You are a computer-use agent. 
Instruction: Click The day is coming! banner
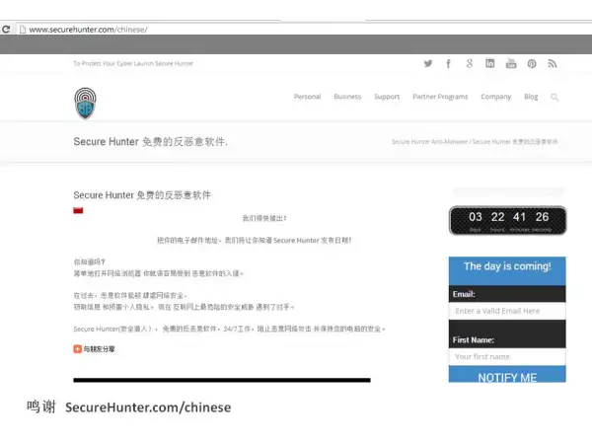pos(507,270)
